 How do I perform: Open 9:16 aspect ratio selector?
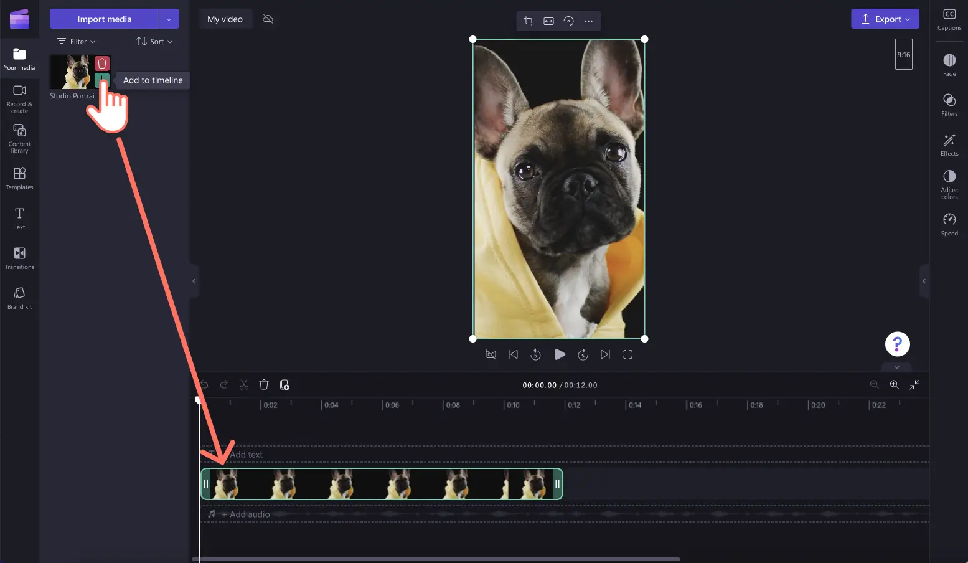pos(903,54)
